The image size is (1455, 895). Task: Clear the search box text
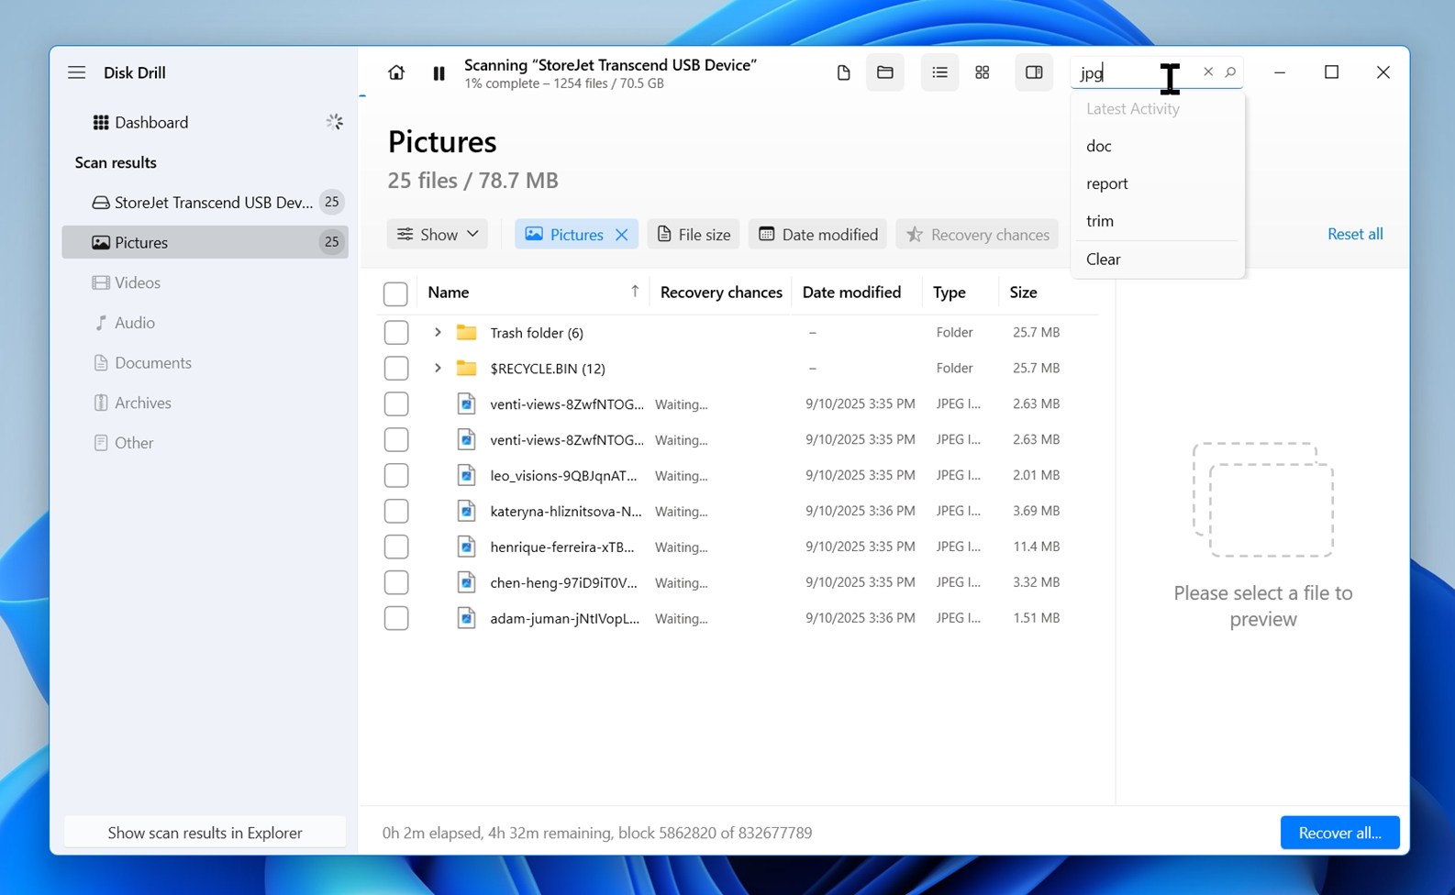click(x=1208, y=72)
